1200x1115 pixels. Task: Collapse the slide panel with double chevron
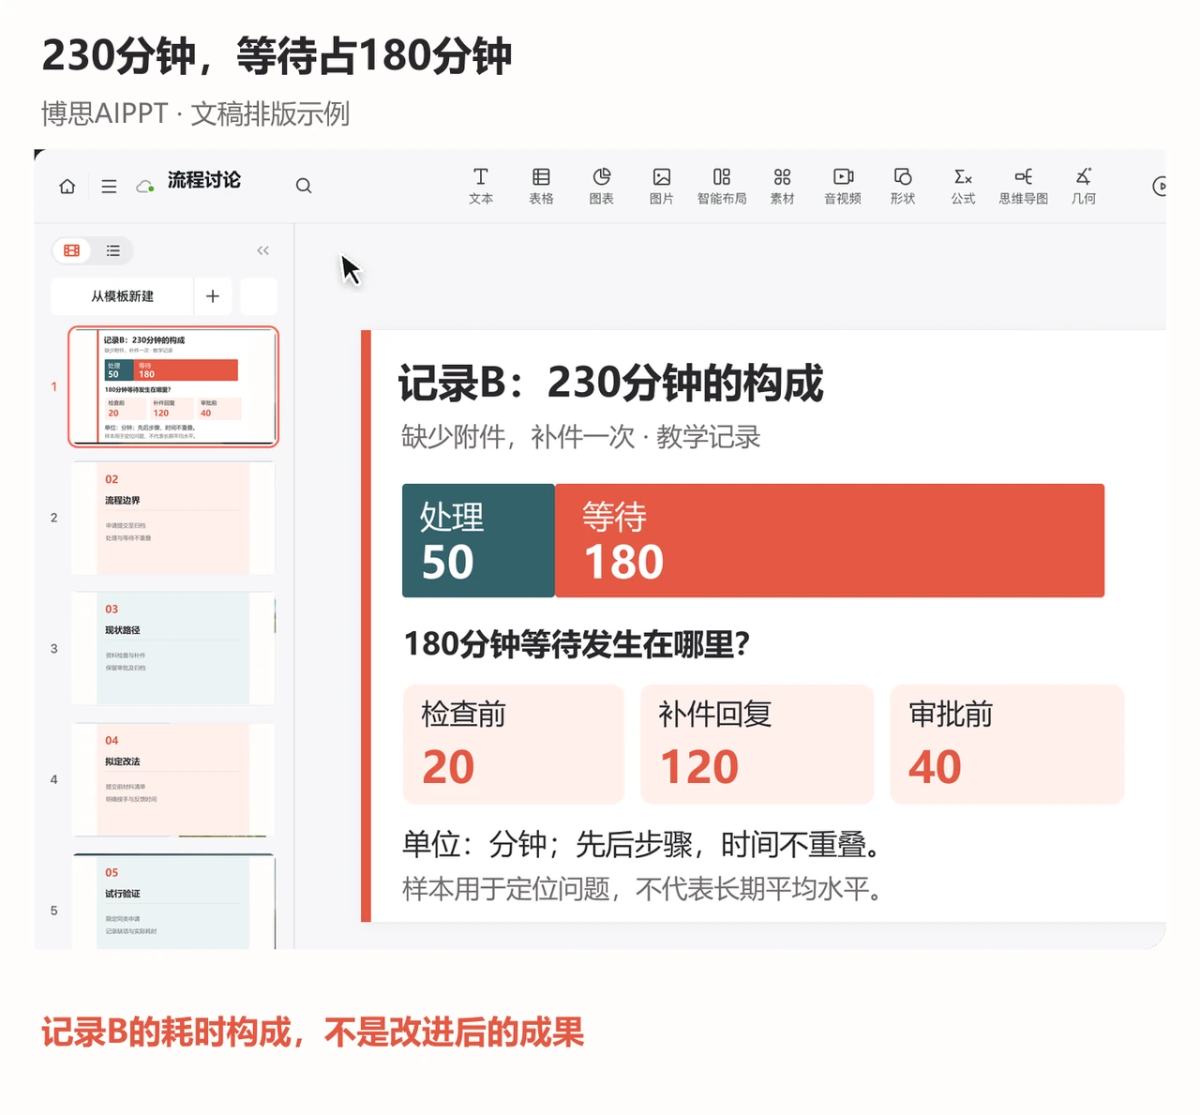click(262, 250)
